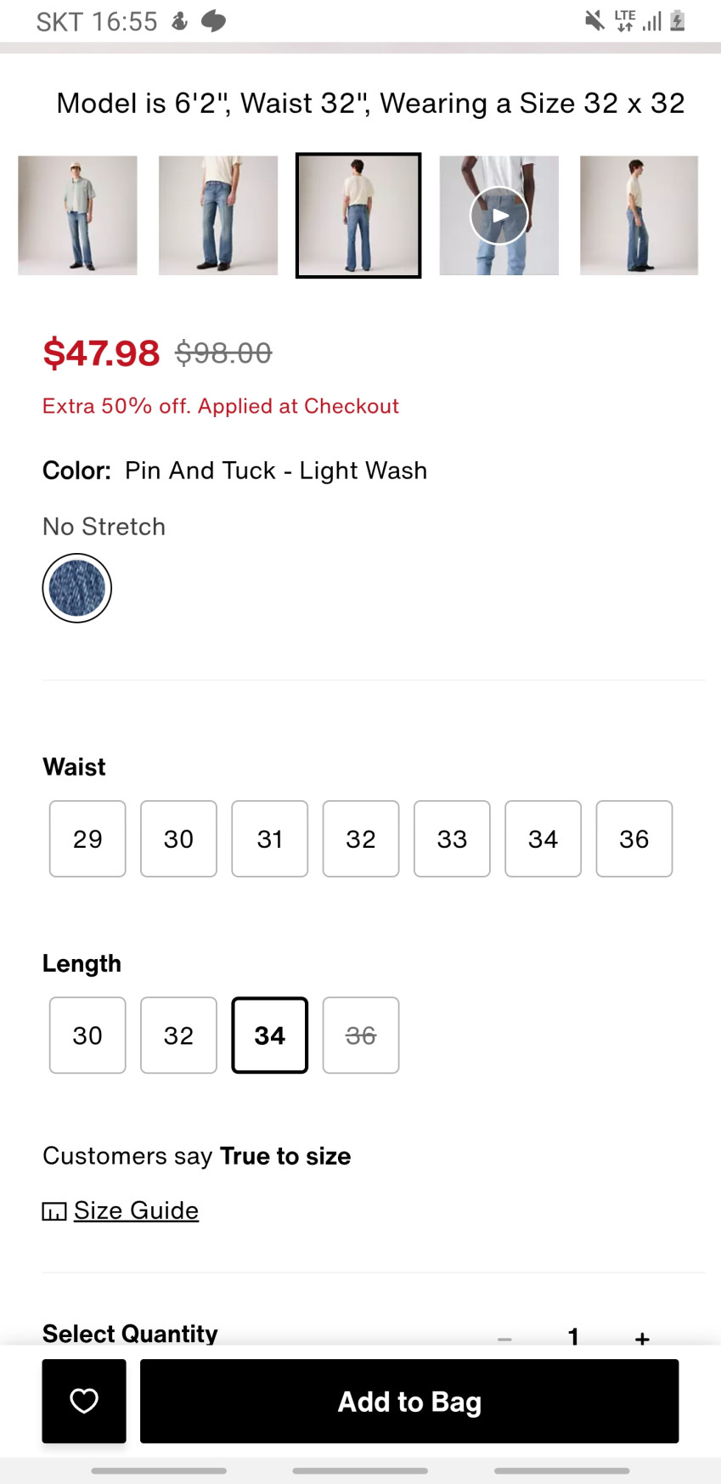The image size is (721, 1484).
Task: Tap the muted notification status icon
Action: pos(594,20)
